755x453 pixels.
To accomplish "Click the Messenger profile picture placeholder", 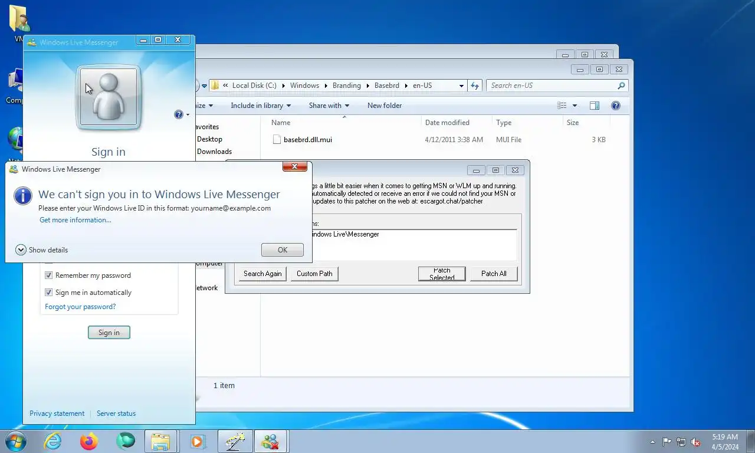I will (x=109, y=97).
